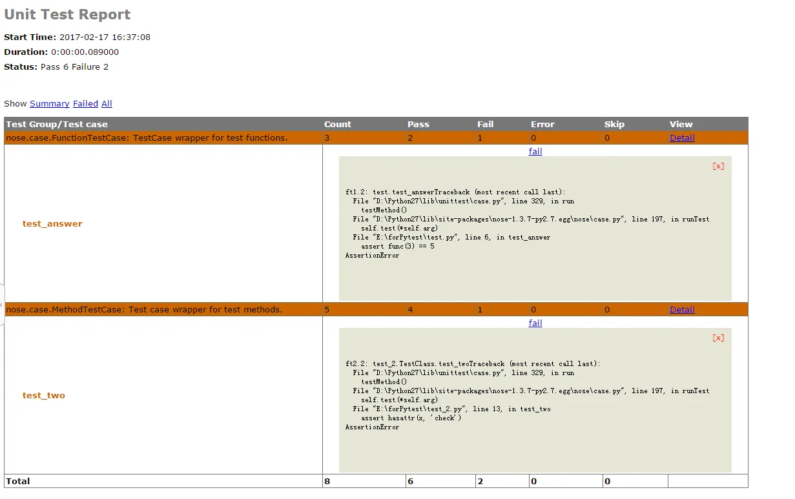Screen dimensions: 795x499
Task: Click the nose.case.FunctionTestCase group row
Action: (147, 138)
